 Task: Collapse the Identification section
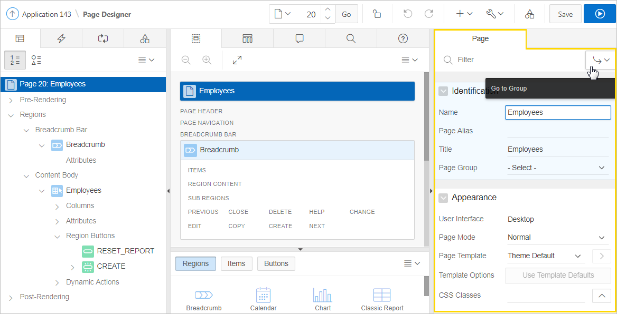click(x=443, y=91)
